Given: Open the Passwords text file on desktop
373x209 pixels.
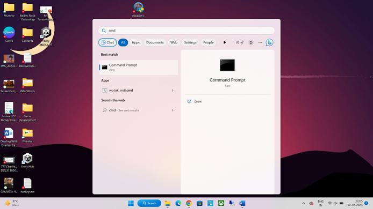Looking at the screenshot, I should click(x=27, y=60).
